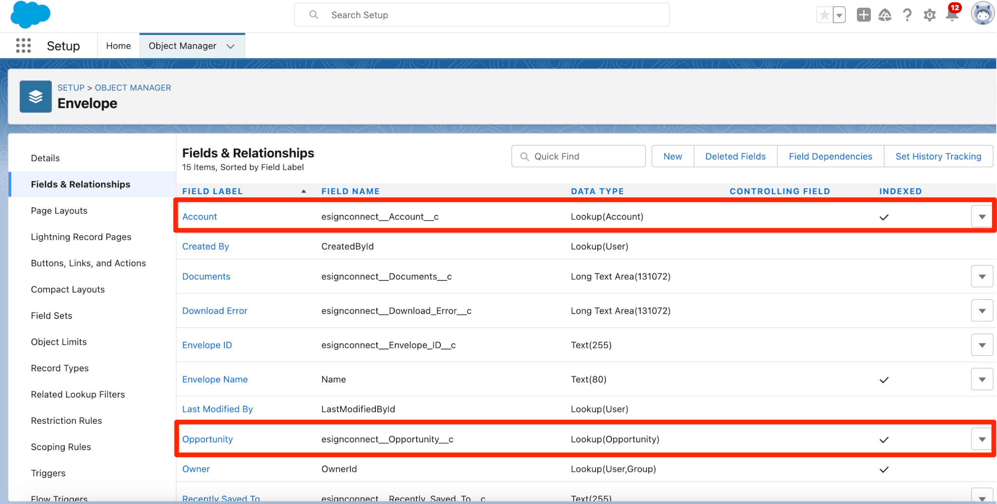Click the Trailhead guidance icon
The image size is (997, 504).
885,15
